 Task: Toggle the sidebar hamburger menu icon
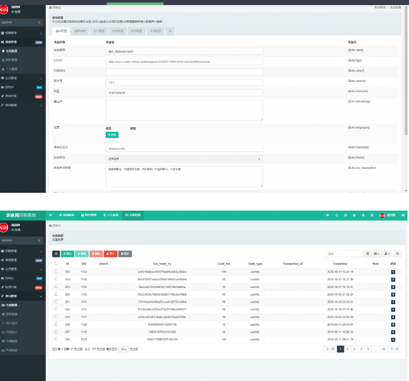tap(50, 215)
